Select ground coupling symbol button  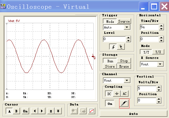pos(117,94)
